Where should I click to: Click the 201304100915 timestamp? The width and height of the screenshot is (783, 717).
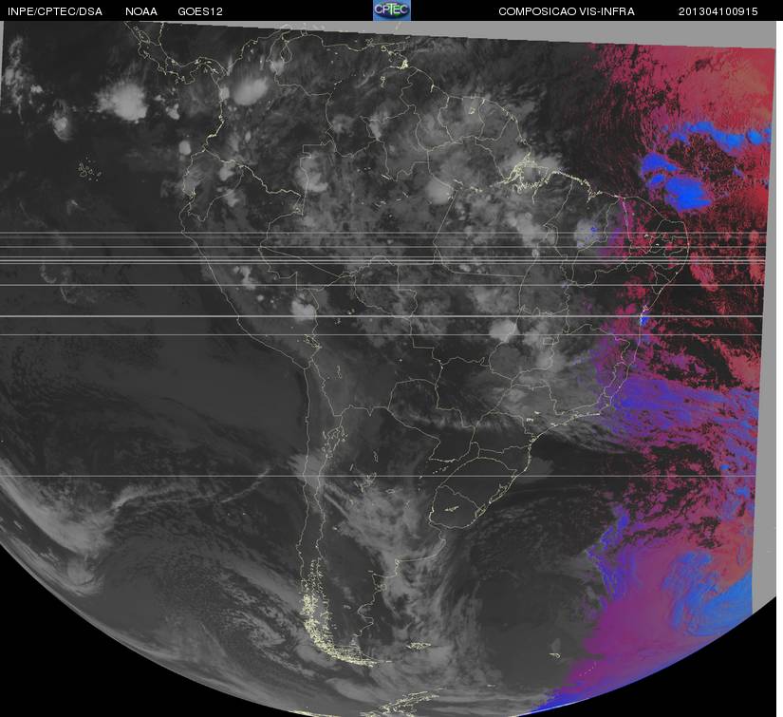718,11
